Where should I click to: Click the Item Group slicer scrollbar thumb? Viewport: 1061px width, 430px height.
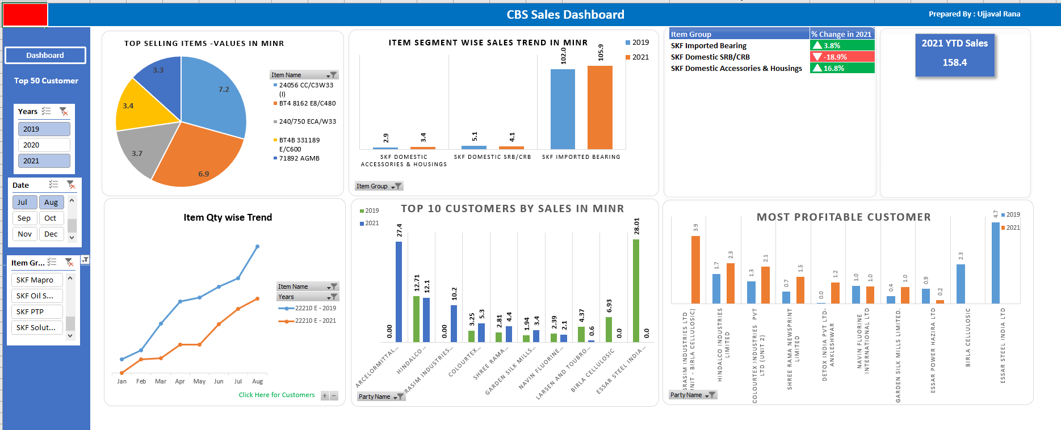pos(70,323)
